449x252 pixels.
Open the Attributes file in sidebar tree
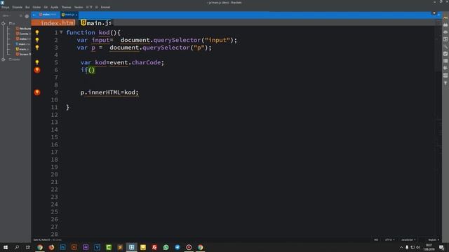[23, 29]
